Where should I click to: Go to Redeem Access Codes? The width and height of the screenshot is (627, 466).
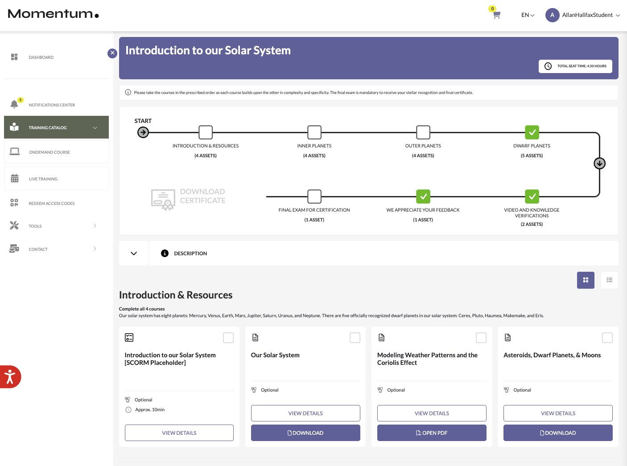[51, 204]
